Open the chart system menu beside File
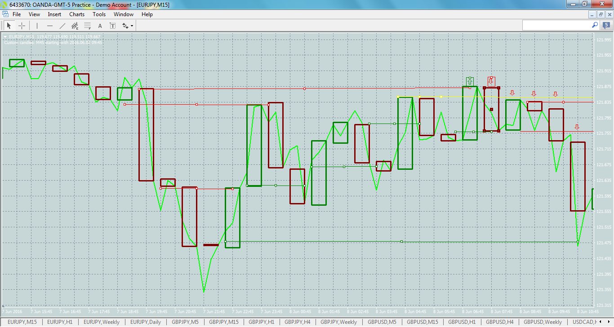 [4, 14]
